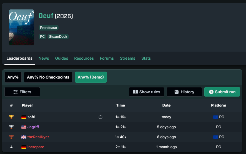
Task: Click the gold trophy icon for softi
Action: tap(11, 117)
